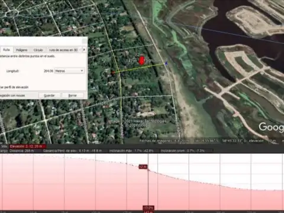Click the Inclinación máx statistic
Screen dimensions: 284x213
(x=131, y=151)
